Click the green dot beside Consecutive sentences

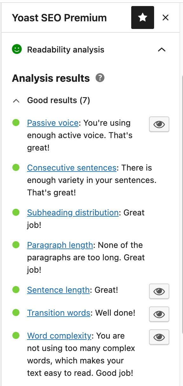[16, 167]
